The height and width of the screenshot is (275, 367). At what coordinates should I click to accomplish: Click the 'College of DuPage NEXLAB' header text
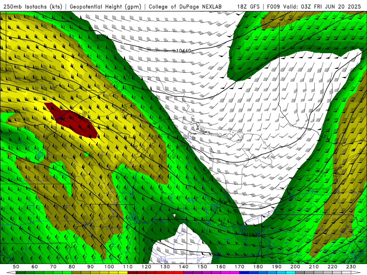(x=185, y=7)
